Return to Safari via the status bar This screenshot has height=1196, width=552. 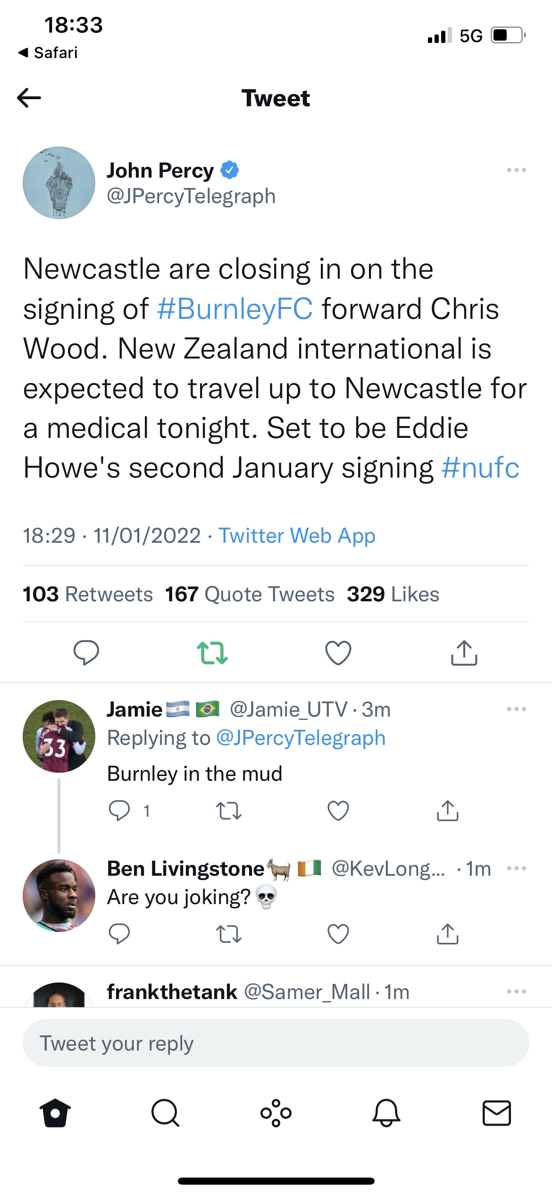48,52
